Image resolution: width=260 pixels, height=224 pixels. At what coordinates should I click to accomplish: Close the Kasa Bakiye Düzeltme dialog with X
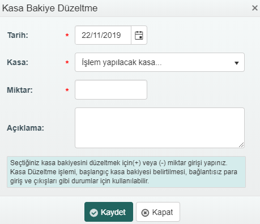coord(255,8)
